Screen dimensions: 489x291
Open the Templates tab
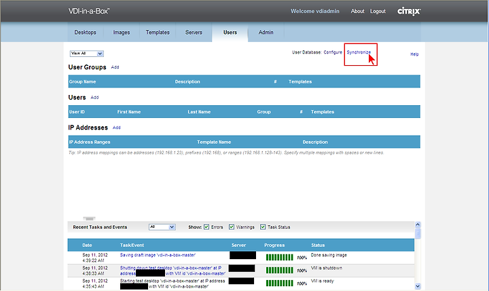point(158,33)
